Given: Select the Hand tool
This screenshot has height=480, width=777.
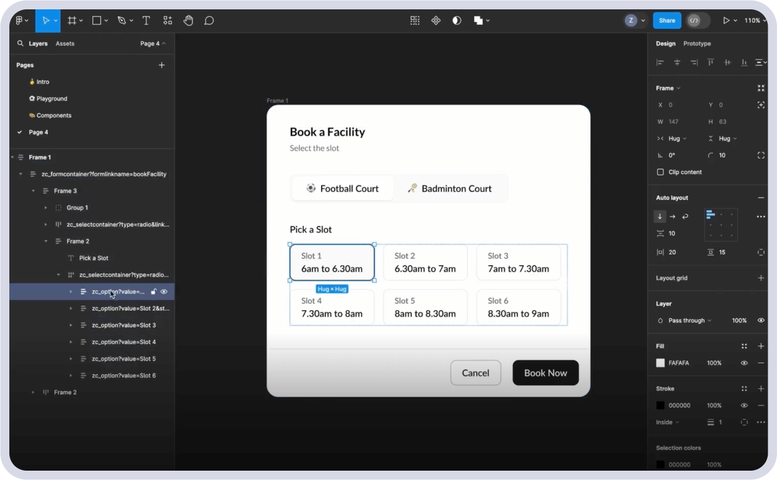Looking at the screenshot, I should coord(188,20).
